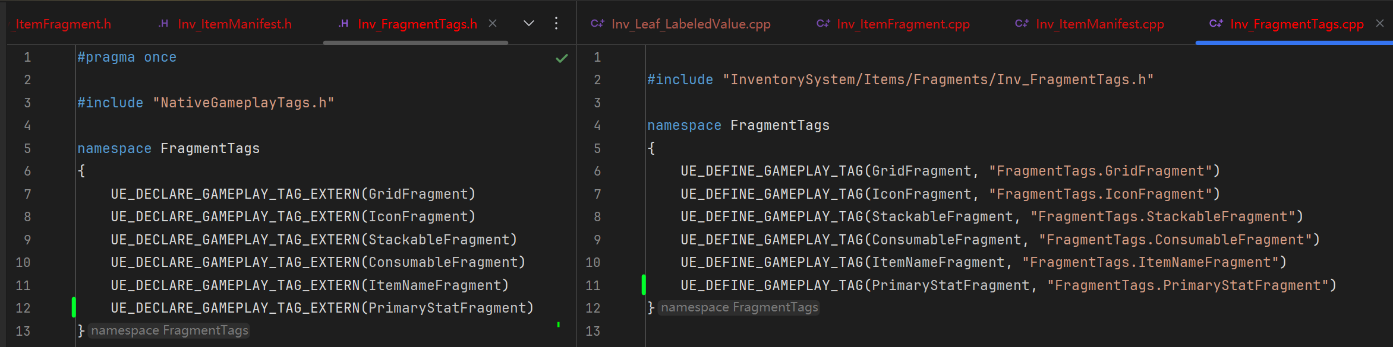
Task: Close the Inv_FragmentTags.h tab
Action: [x=493, y=23]
